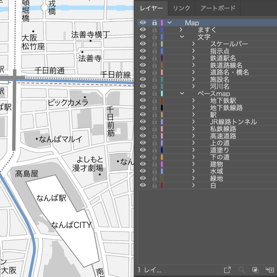Image resolution: width=277 pixels, height=277 pixels.
Task: Toggle lock icon of 道路名・橋名 layer
Action: coord(154,72)
